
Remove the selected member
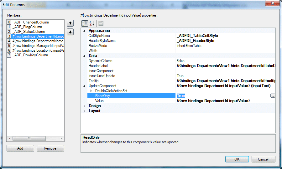click(50, 148)
